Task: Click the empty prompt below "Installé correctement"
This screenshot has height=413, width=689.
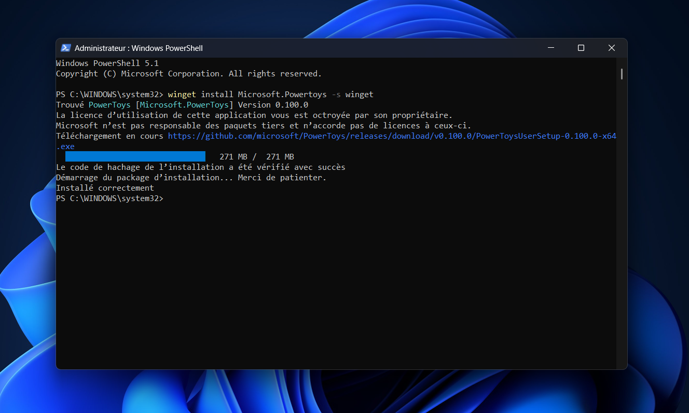Action: pos(109,198)
